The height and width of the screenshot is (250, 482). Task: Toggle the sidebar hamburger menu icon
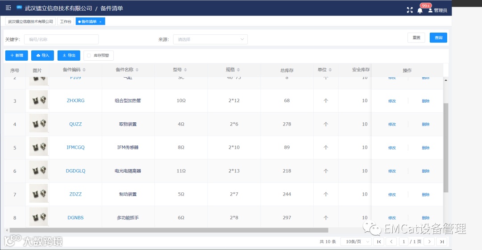(8, 8)
